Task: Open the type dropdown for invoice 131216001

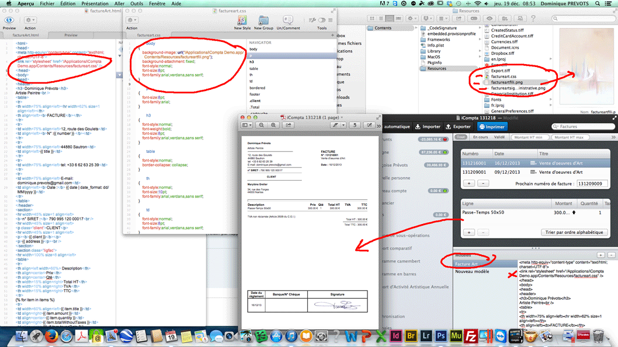Action: pyautogui.click(x=533, y=163)
